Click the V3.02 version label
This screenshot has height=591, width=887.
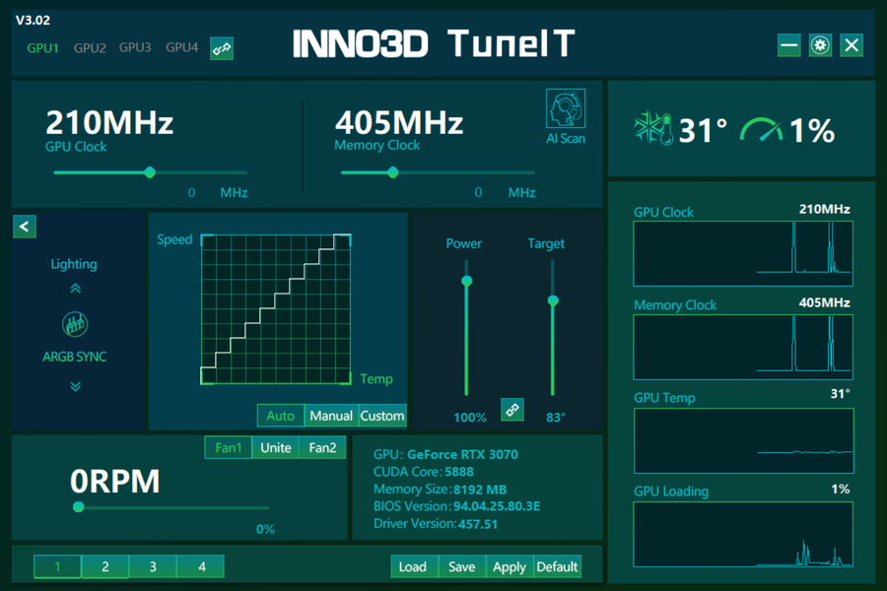(x=33, y=21)
